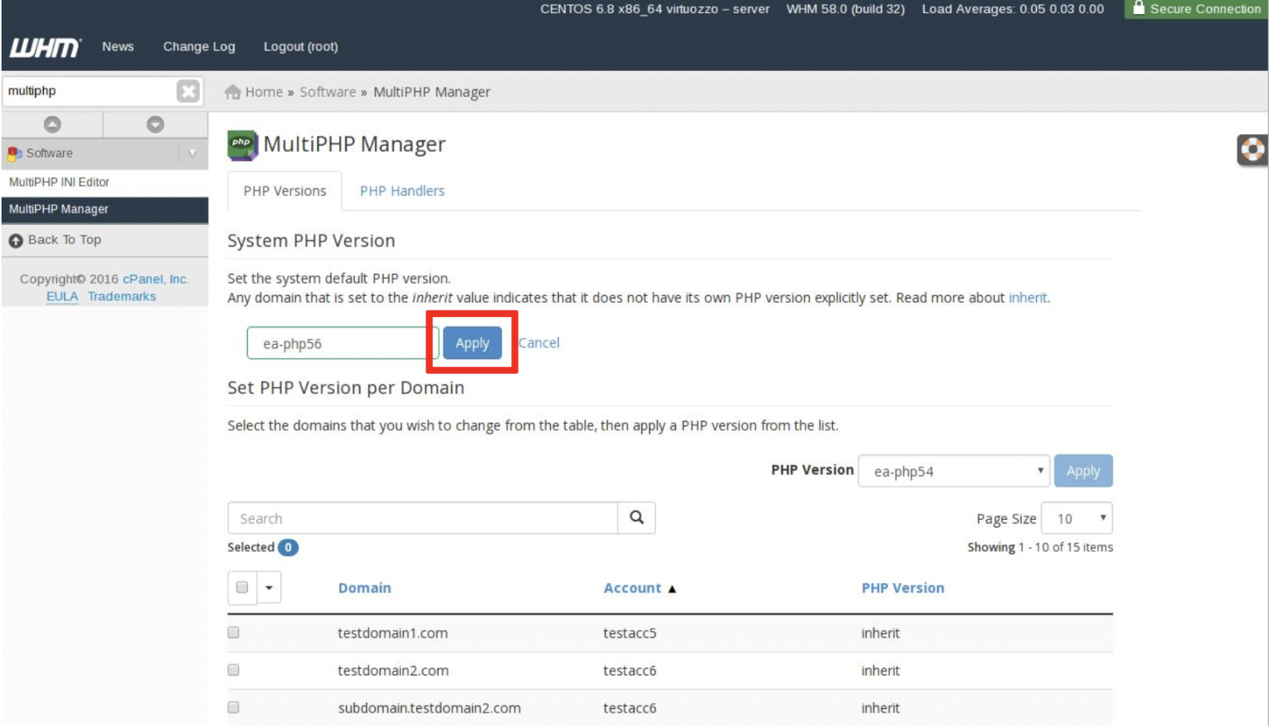Screen dimensions: 1269x726
Task: Check the testdomain1.com checkbox
Action: [234, 632]
